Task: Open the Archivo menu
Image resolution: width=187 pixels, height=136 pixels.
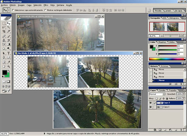Action: [4, 5]
